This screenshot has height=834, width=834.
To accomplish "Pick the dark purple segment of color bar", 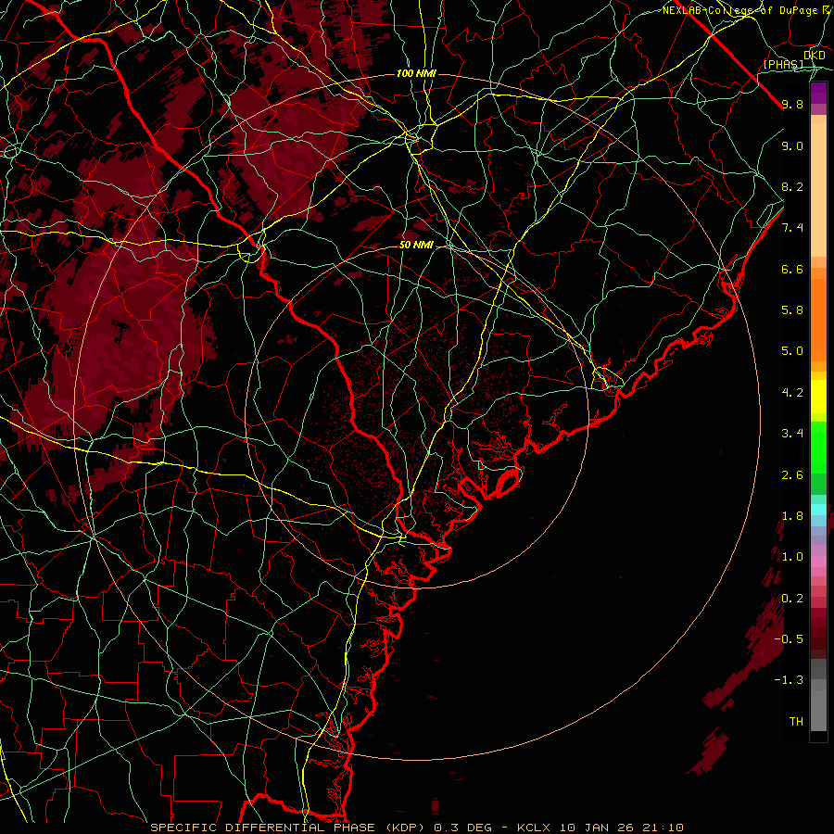I will 818,93.
